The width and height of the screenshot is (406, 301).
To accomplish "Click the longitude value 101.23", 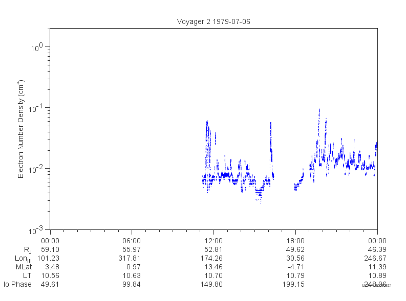I will coord(48,258).
